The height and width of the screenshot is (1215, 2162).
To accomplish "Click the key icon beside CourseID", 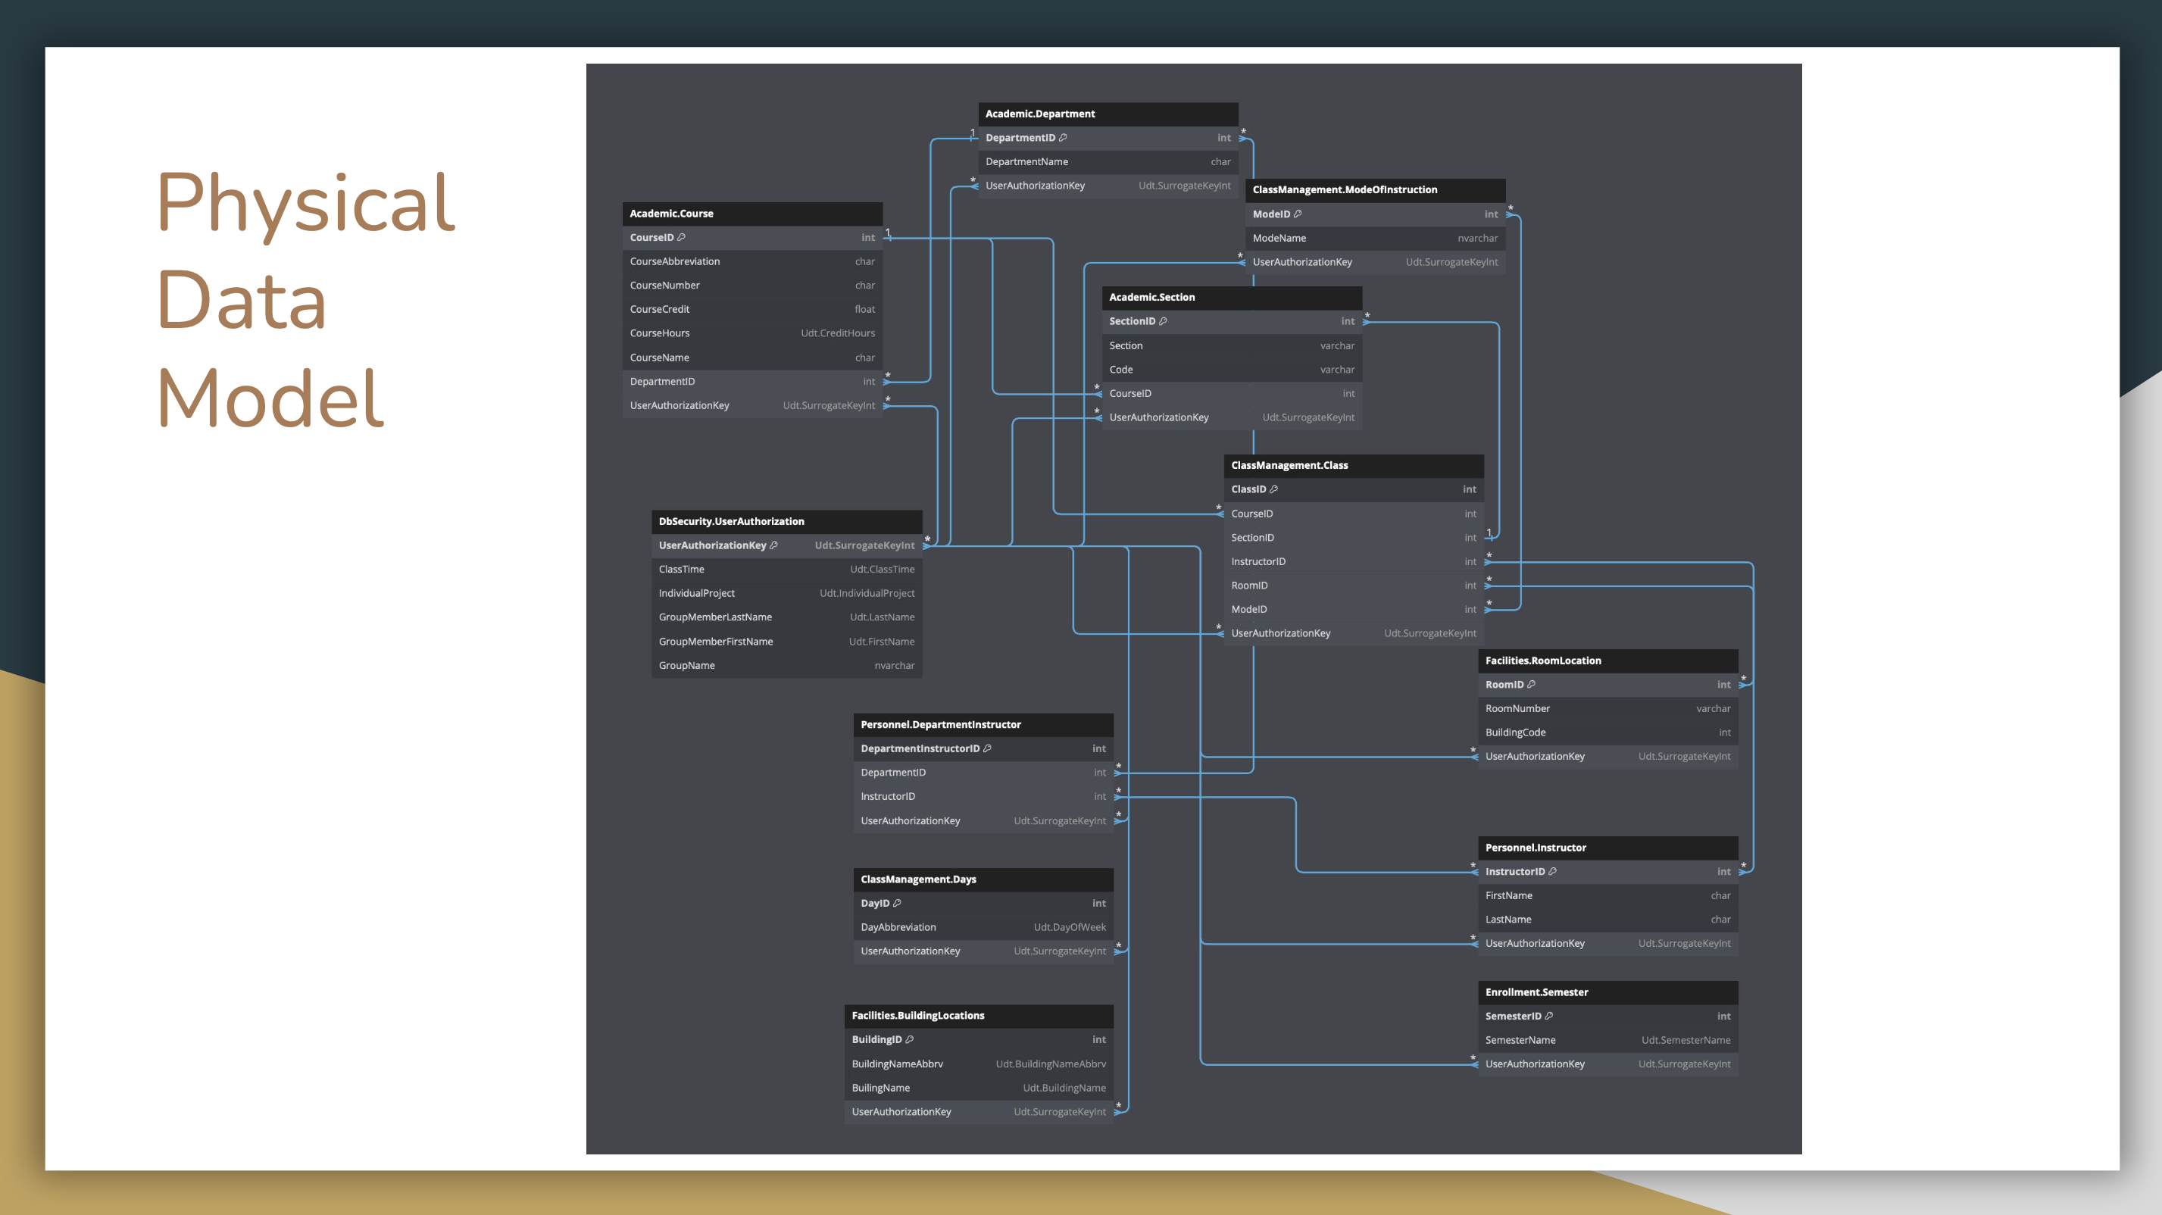I will [681, 237].
